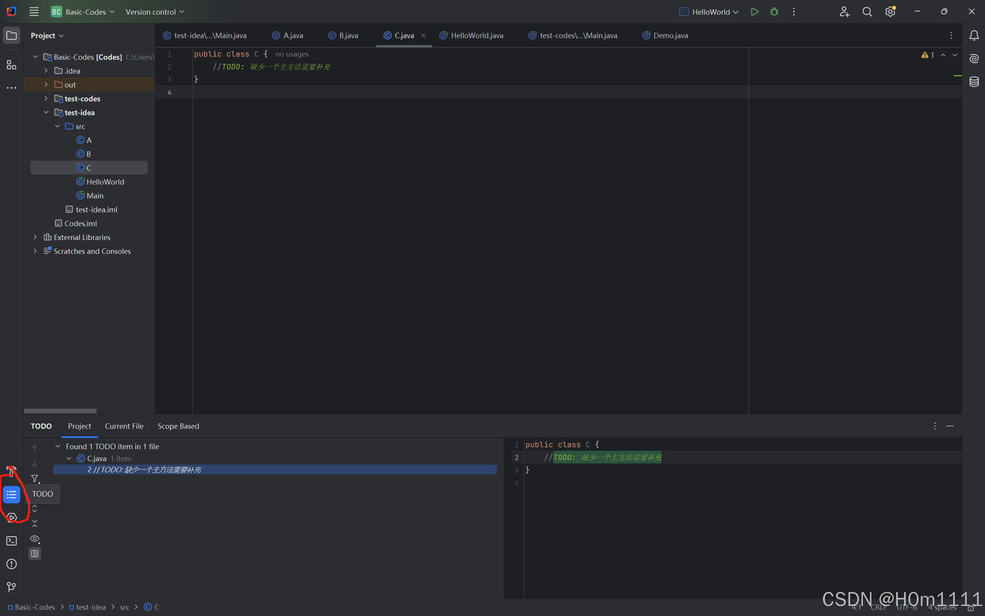Toggle the editor preview layout button

pyautogui.click(x=35, y=553)
